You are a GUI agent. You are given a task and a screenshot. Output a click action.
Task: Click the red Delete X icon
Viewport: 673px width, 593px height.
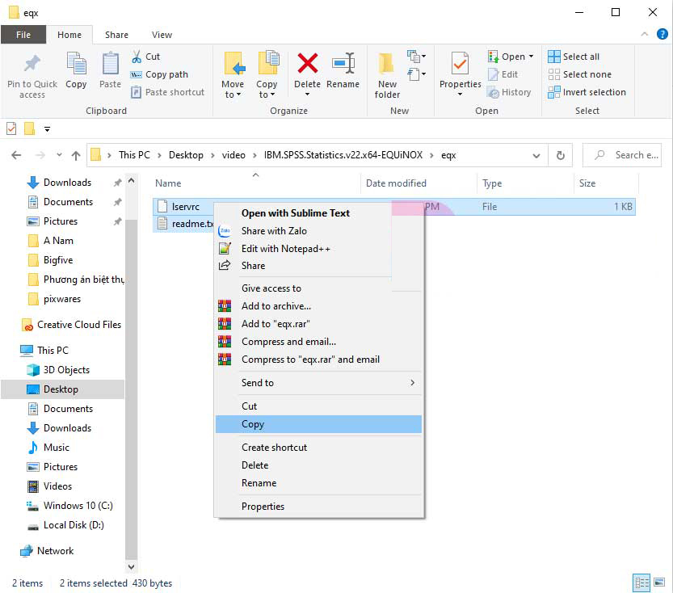(307, 64)
